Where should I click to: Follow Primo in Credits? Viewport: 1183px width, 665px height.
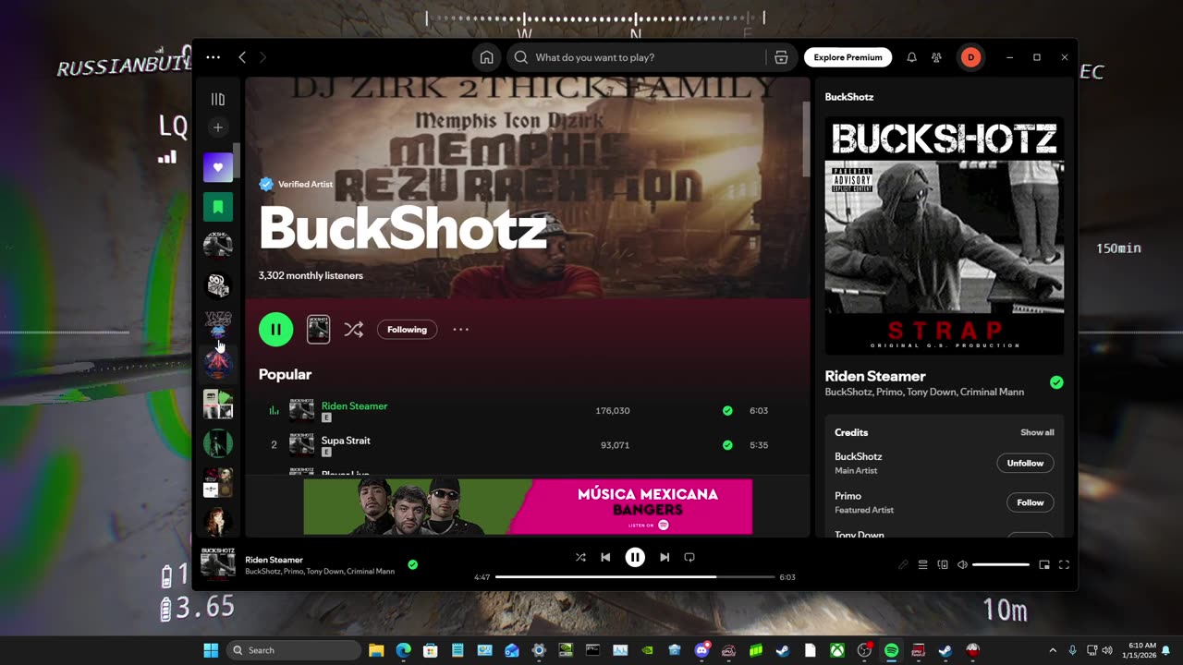[x=1030, y=502]
